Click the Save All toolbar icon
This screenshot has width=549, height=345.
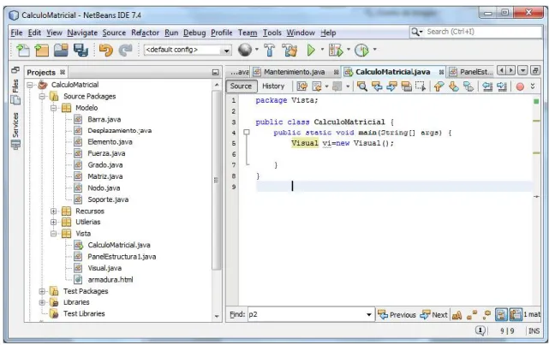(81, 50)
